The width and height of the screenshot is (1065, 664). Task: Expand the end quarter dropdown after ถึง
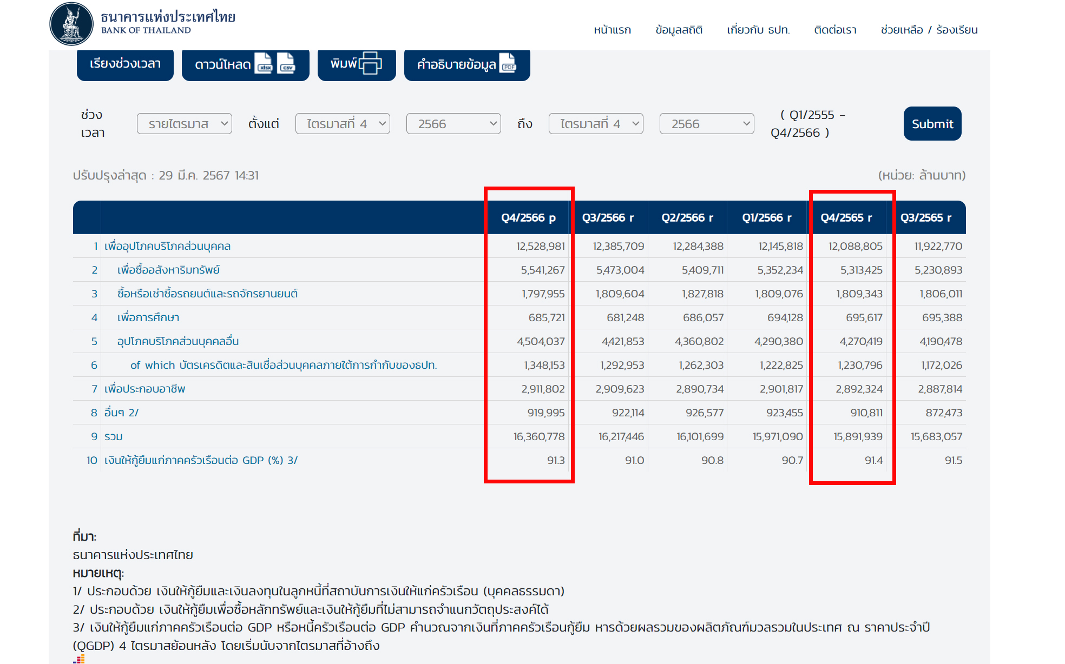pyautogui.click(x=596, y=124)
